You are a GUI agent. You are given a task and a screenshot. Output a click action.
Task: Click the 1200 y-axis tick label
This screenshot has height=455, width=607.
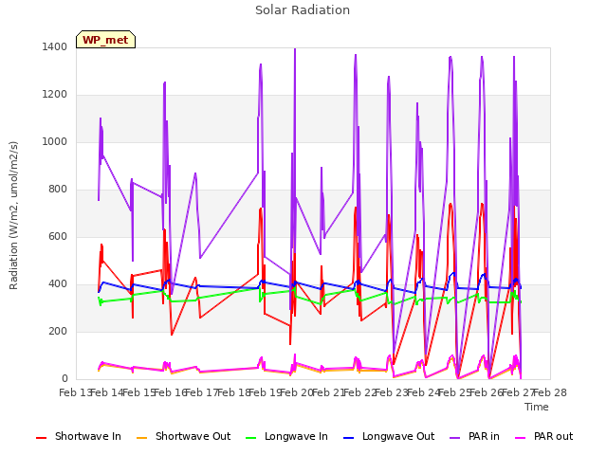55,95
